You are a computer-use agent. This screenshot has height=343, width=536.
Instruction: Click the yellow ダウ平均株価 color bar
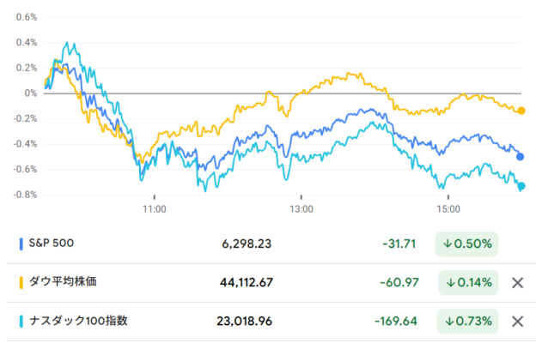[x=21, y=283]
